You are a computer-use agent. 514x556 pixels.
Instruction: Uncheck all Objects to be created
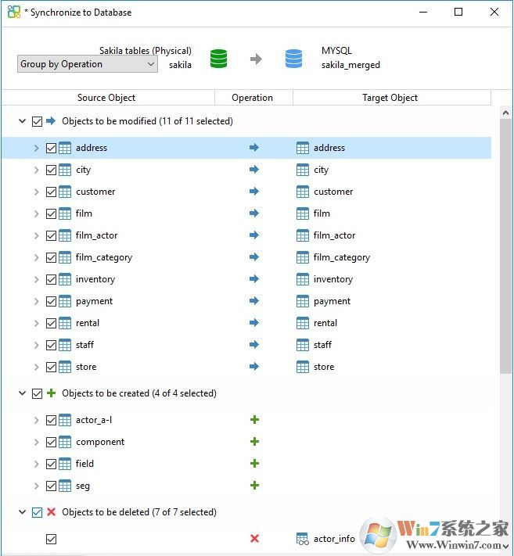pyautogui.click(x=37, y=393)
